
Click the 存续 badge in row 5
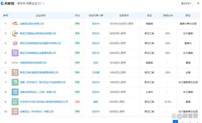point(77,63)
